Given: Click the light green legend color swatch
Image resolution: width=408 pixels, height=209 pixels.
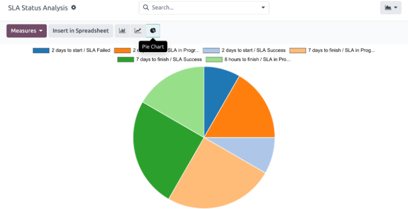Looking at the screenshot, I should pos(214,60).
